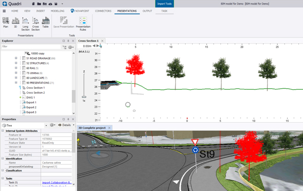Screen dimensions: 303x191
Task: Open a 3D presentation view
Action: click(16, 22)
